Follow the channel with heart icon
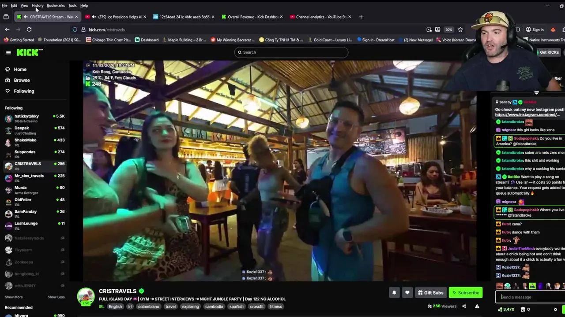Viewport: 565px width, 317px height. pos(407,293)
